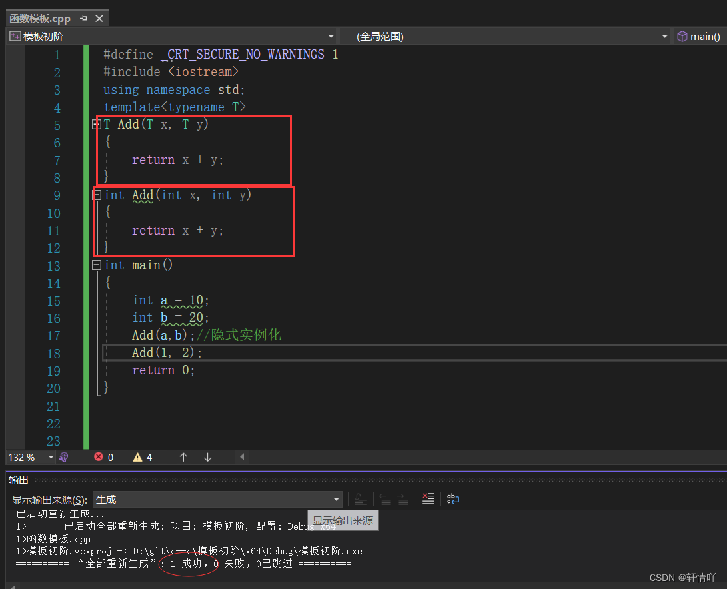Image resolution: width=727 pixels, height=589 pixels.
Task: Click the find message in code icon
Action: (x=360, y=499)
